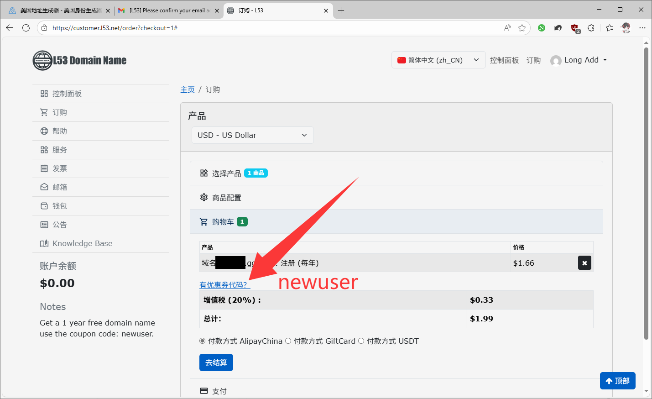Click the 有优惠券代码? coupon link
Viewport: 652px width, 399px height.
click(224, 285)
